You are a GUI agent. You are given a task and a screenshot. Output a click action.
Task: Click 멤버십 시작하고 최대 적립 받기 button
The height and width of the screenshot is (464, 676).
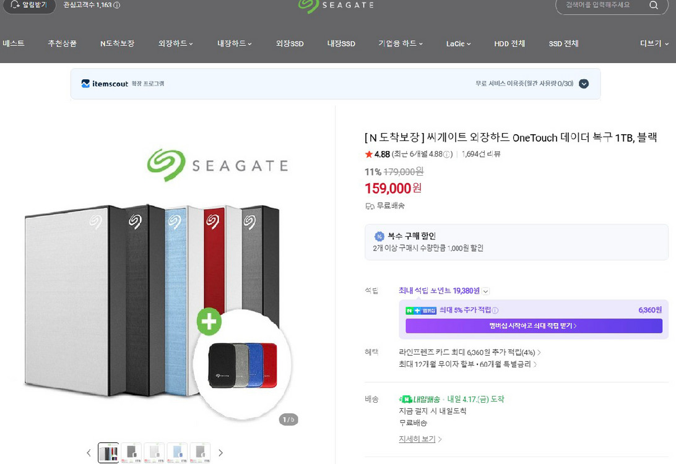coord(534,325)
